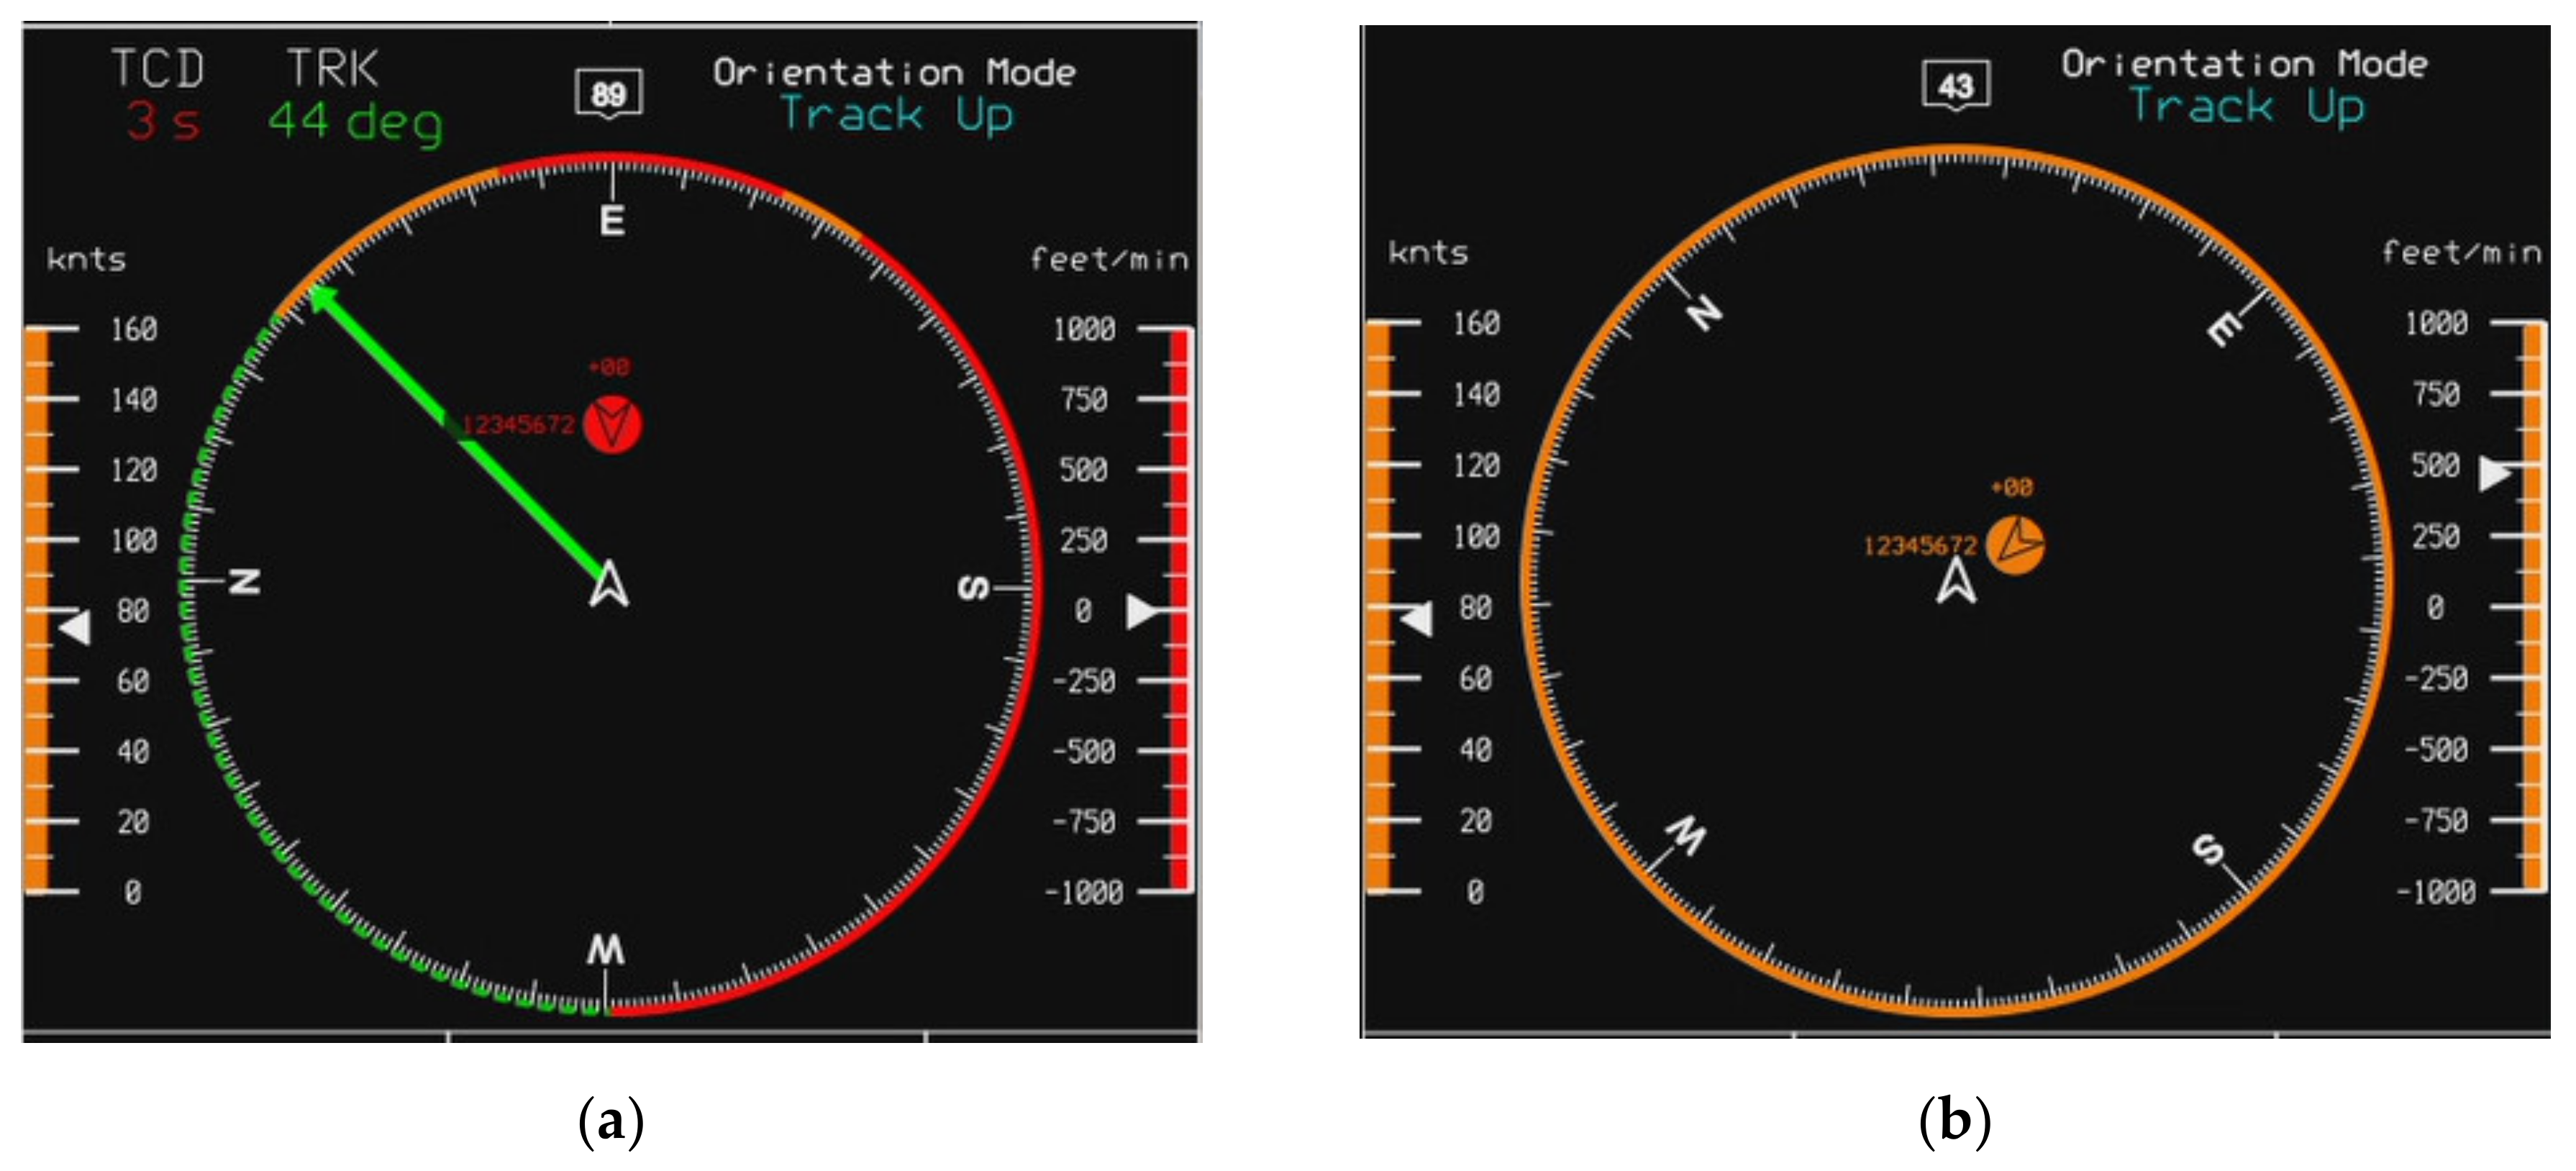Click the 'W' compass marker in display (b)

tap(1687, 835)
